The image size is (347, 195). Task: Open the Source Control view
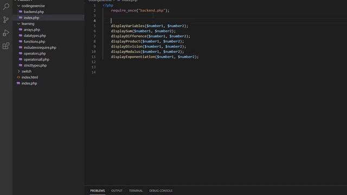click(6, 20)
